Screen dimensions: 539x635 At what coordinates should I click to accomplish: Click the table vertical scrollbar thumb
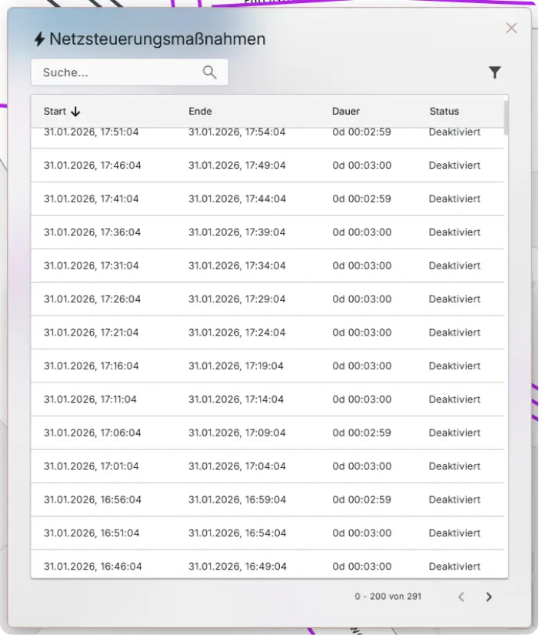tap(506, 118)
